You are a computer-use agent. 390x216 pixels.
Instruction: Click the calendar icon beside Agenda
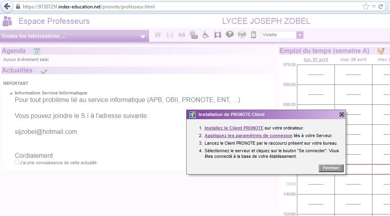[37, 51]
